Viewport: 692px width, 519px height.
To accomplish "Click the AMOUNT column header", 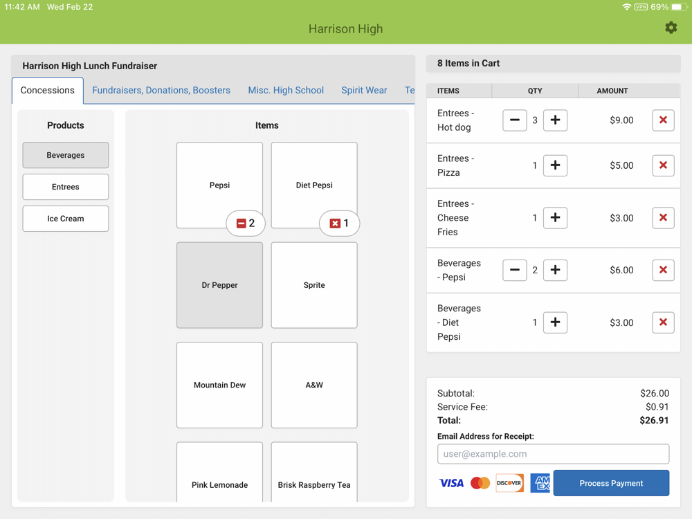I will 612,91.
